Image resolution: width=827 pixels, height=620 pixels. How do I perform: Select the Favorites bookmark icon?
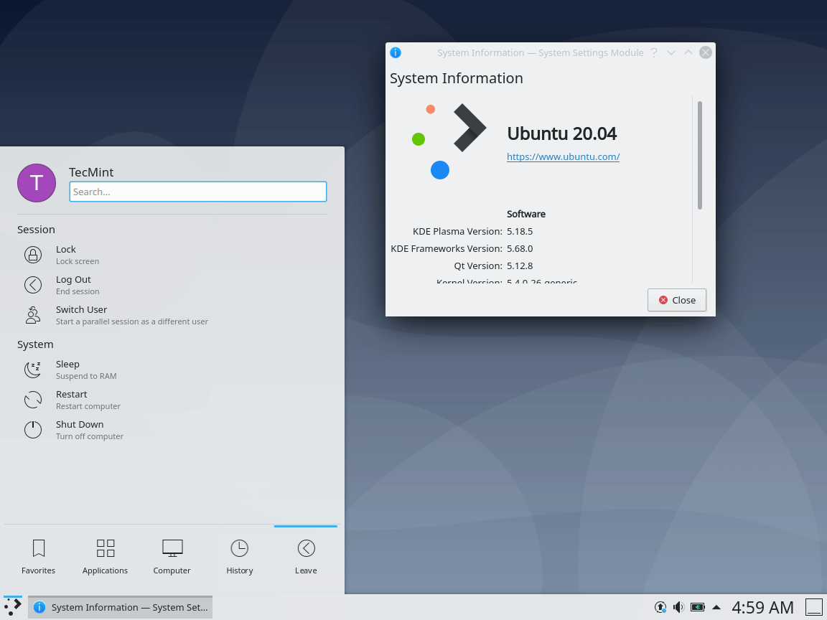pyautogui.click(x=38, y=548)
